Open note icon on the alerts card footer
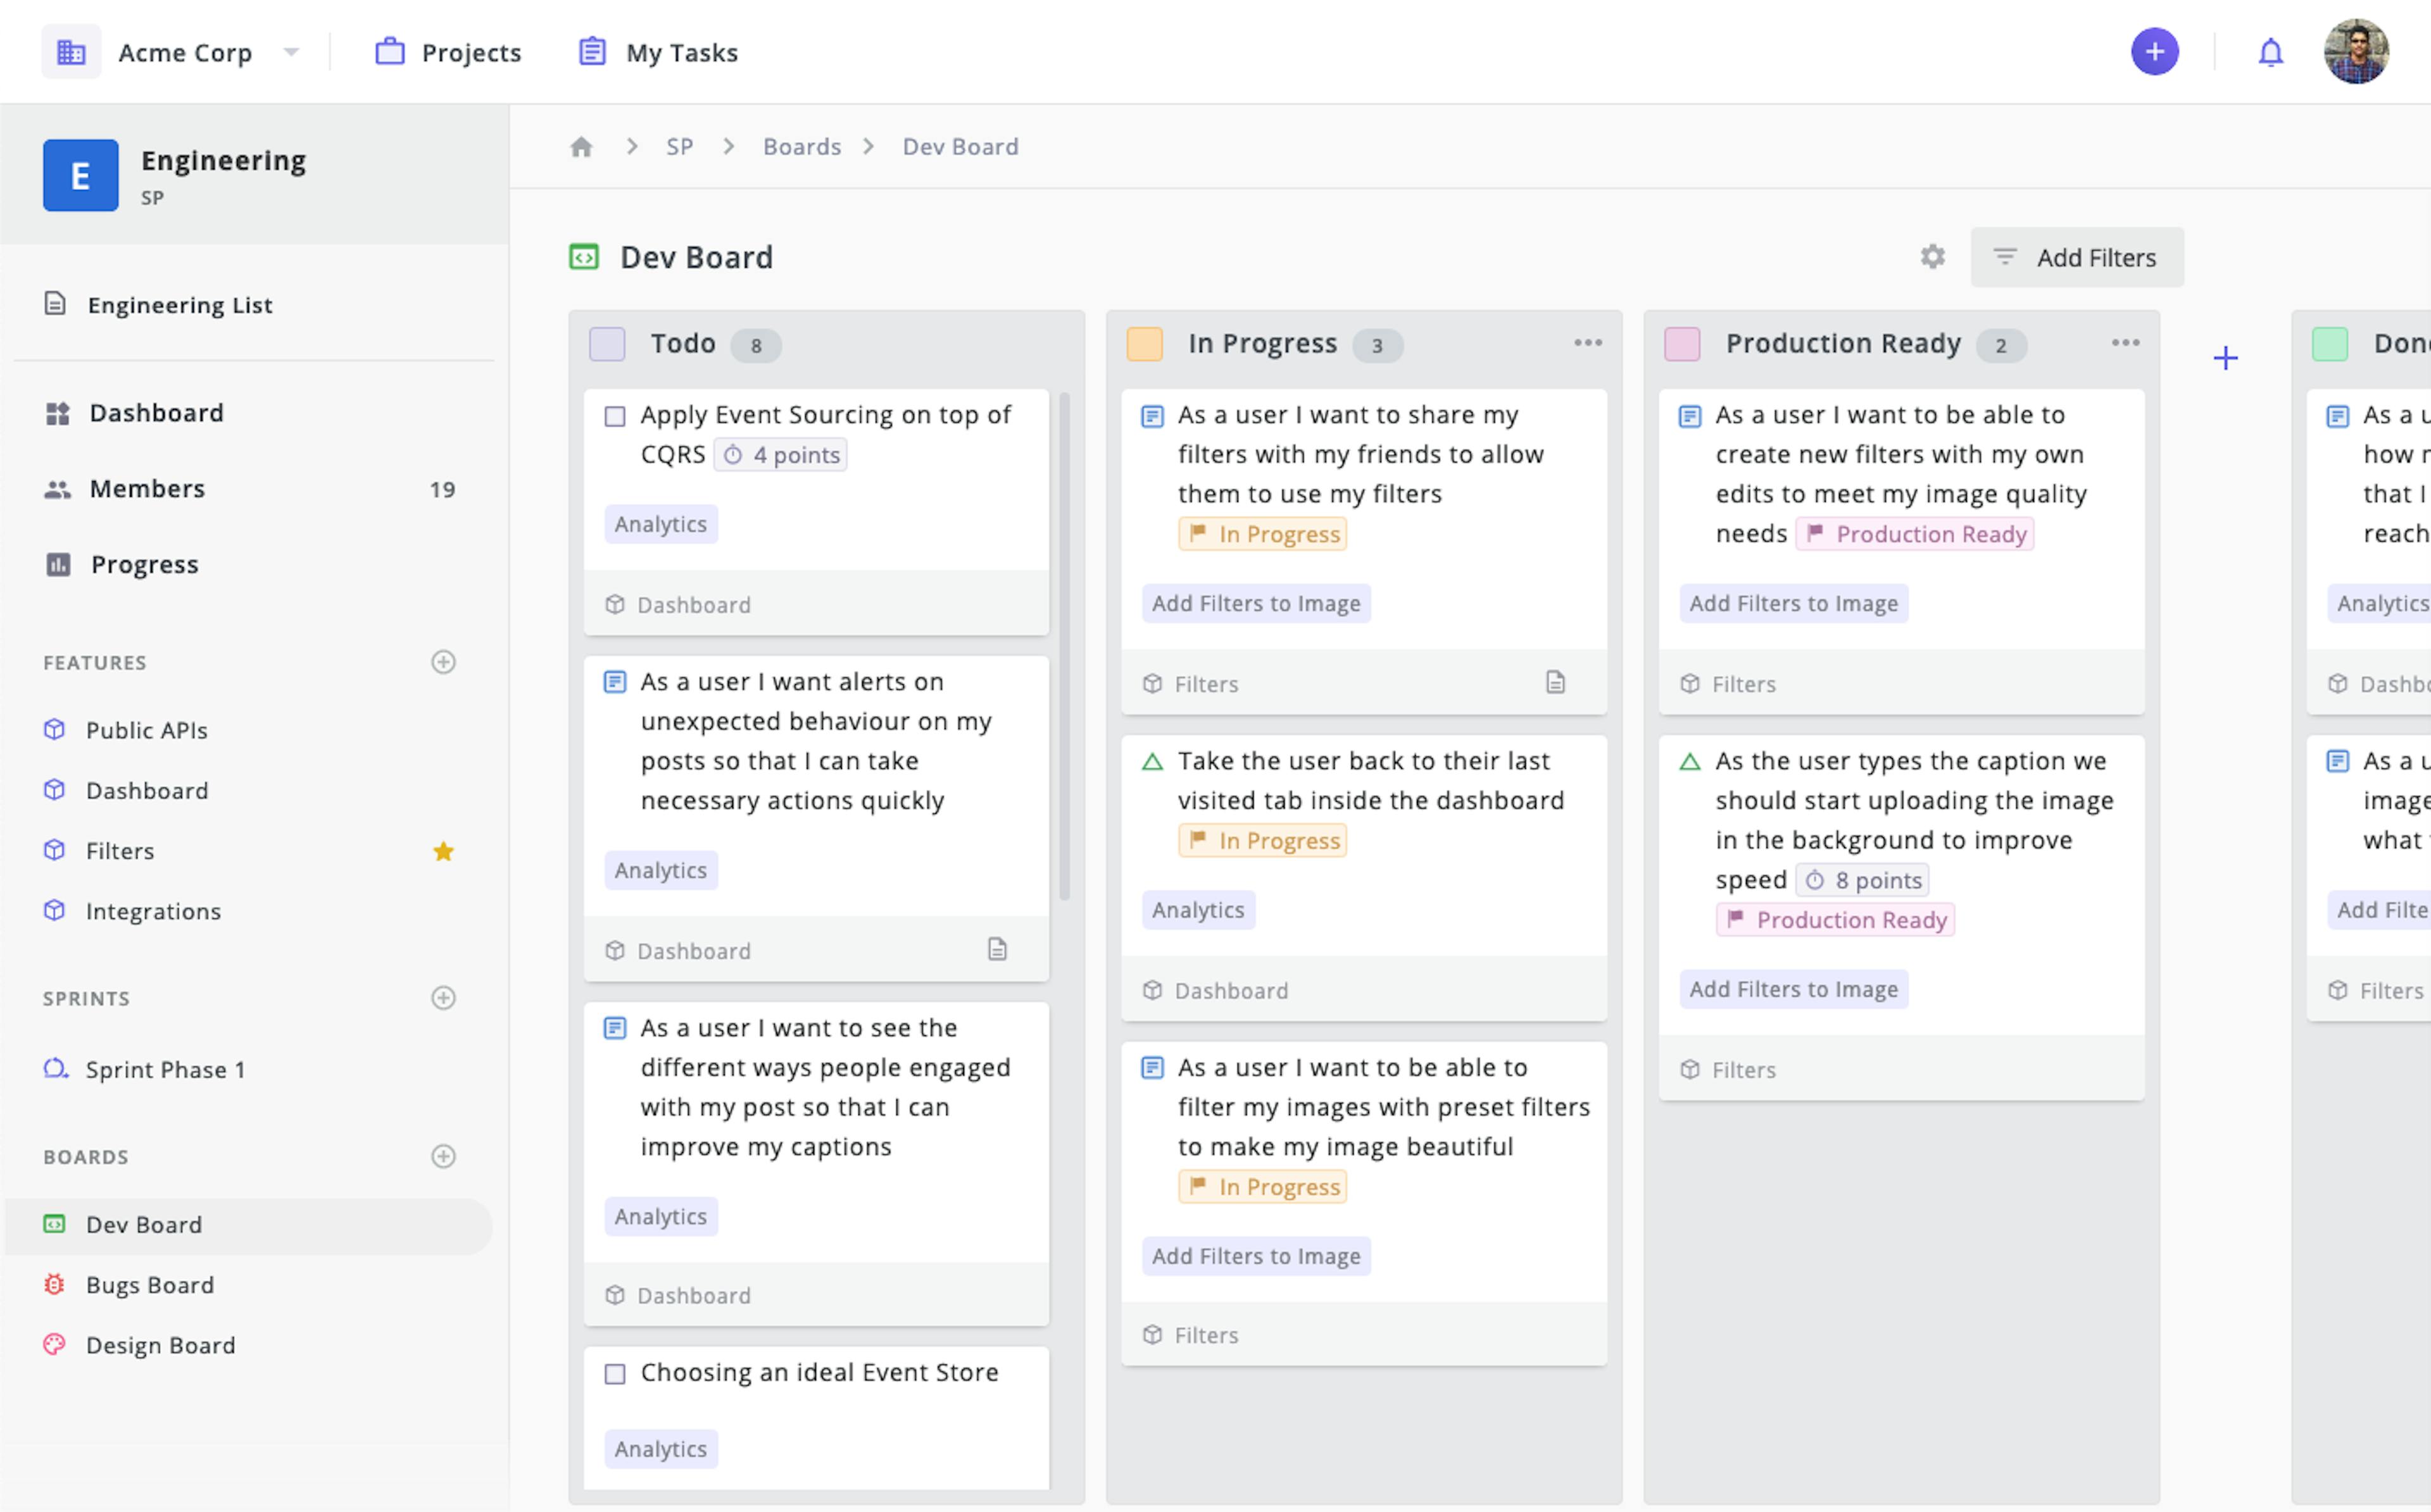The height and width of the screenshot is (1512, 2431). tap(997, 949)
